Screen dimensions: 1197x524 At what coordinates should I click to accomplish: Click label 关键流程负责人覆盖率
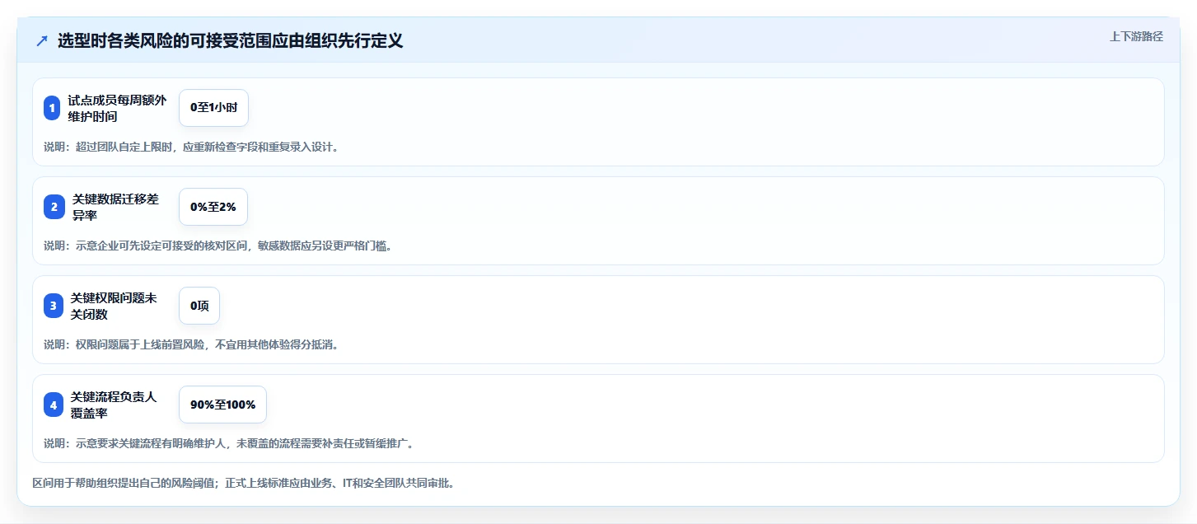114,405
